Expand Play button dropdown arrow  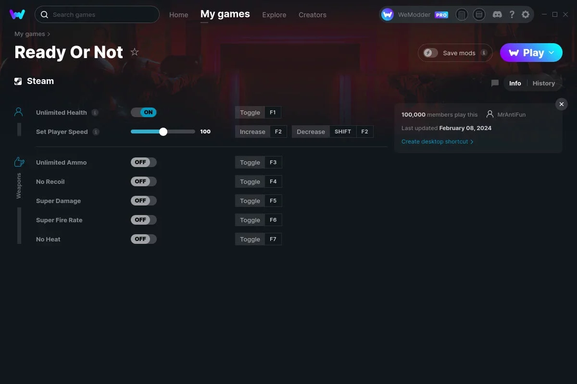click(x=552, y=53)
